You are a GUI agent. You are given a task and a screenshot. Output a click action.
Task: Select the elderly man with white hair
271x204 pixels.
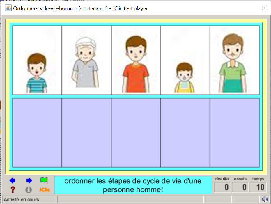point(86,60)
